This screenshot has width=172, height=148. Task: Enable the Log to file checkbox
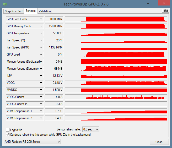pos(8,130)
